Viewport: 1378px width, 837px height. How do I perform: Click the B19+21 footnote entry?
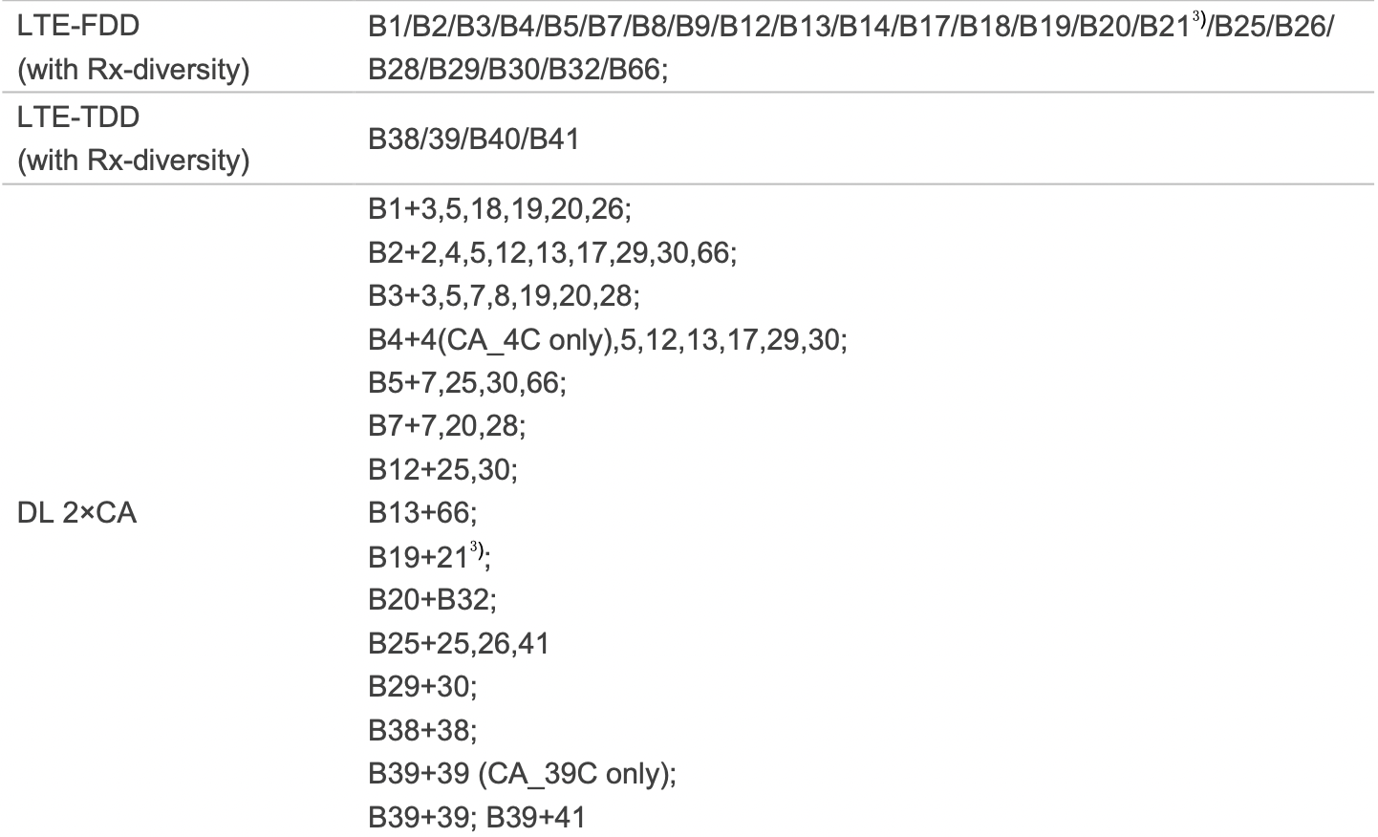click(x=430, y=555)
